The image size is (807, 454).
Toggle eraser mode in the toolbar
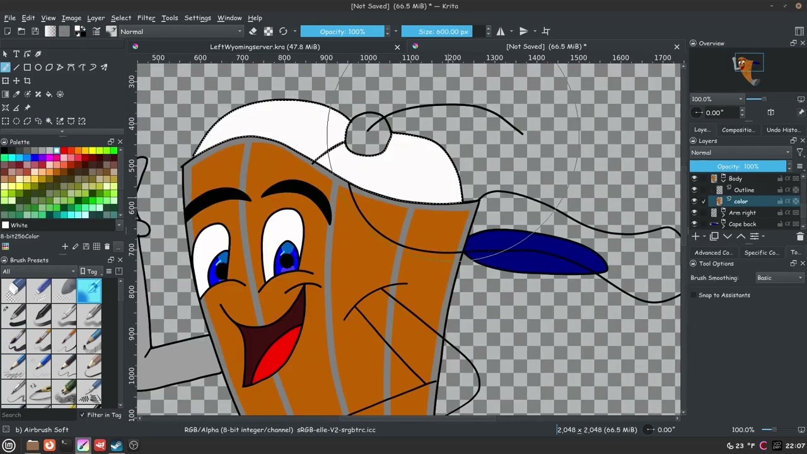click(253, 32)
